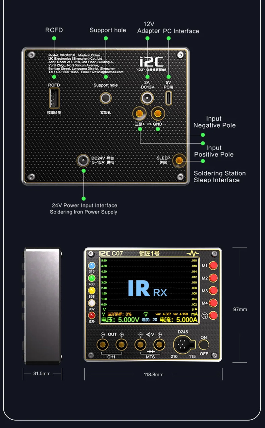Select the 电流: 5.000A current reading
The image size is (265, 428).
coord(179,320)
